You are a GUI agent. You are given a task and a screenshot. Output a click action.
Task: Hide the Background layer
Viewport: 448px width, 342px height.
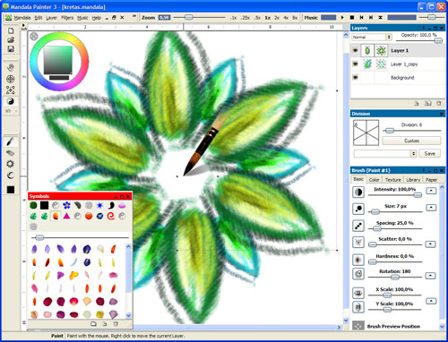(x=355, y=77)
